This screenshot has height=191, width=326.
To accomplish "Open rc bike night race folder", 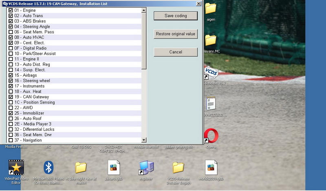I will (x=81, y=167).
